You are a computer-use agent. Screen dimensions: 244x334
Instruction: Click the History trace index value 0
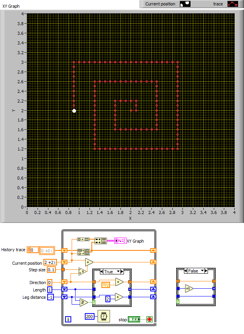pyautogui.click(x=34, y=250)
